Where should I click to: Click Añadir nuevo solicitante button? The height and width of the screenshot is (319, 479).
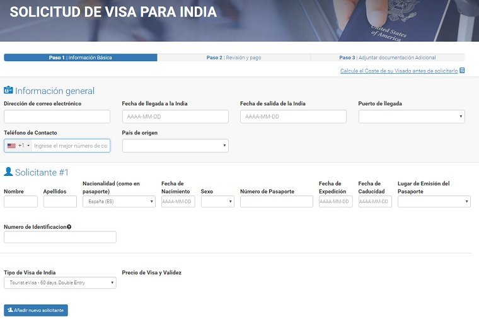36,310
